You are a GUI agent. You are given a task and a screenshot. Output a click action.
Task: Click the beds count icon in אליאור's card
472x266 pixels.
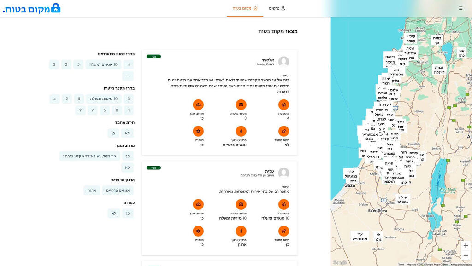[x=241, y=104]
